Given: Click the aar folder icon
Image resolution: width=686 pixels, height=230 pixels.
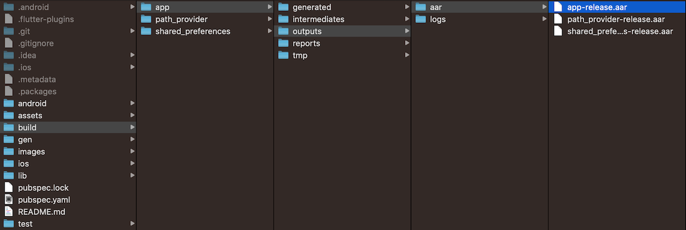Looking at the screenshot, I should pyautogui.click(x=421, y=7).
